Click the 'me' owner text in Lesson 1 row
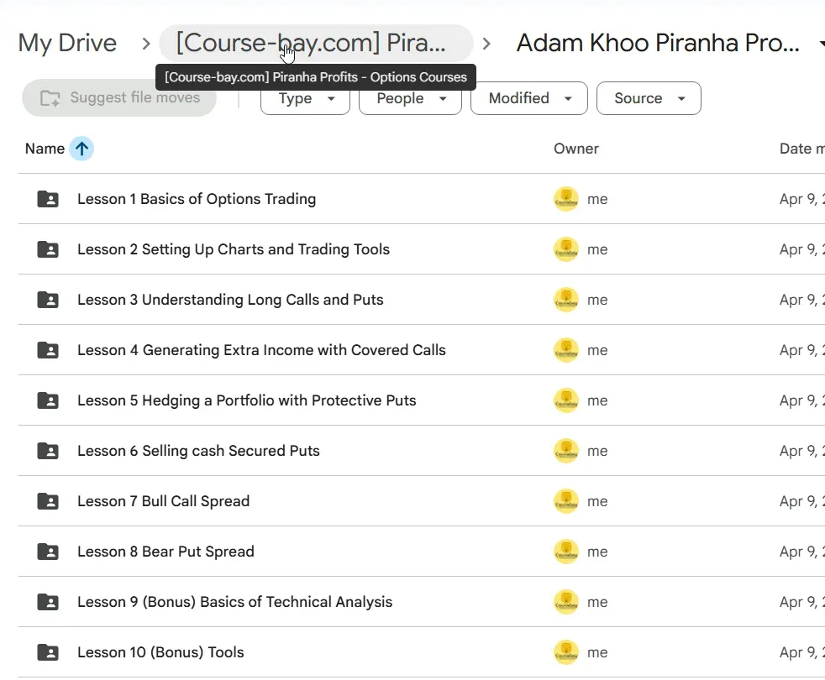 [597, 199]
